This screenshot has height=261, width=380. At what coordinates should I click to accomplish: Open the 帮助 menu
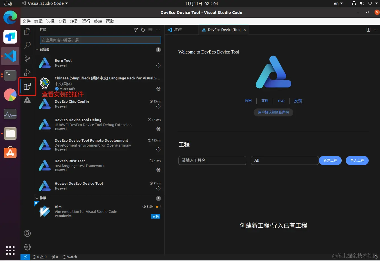(x=110, y=21)
